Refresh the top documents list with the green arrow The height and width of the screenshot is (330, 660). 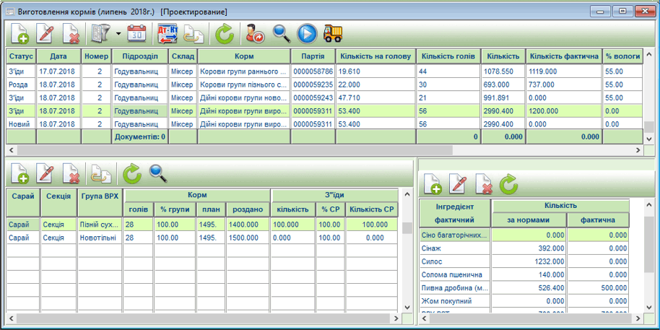click(225, 33)
